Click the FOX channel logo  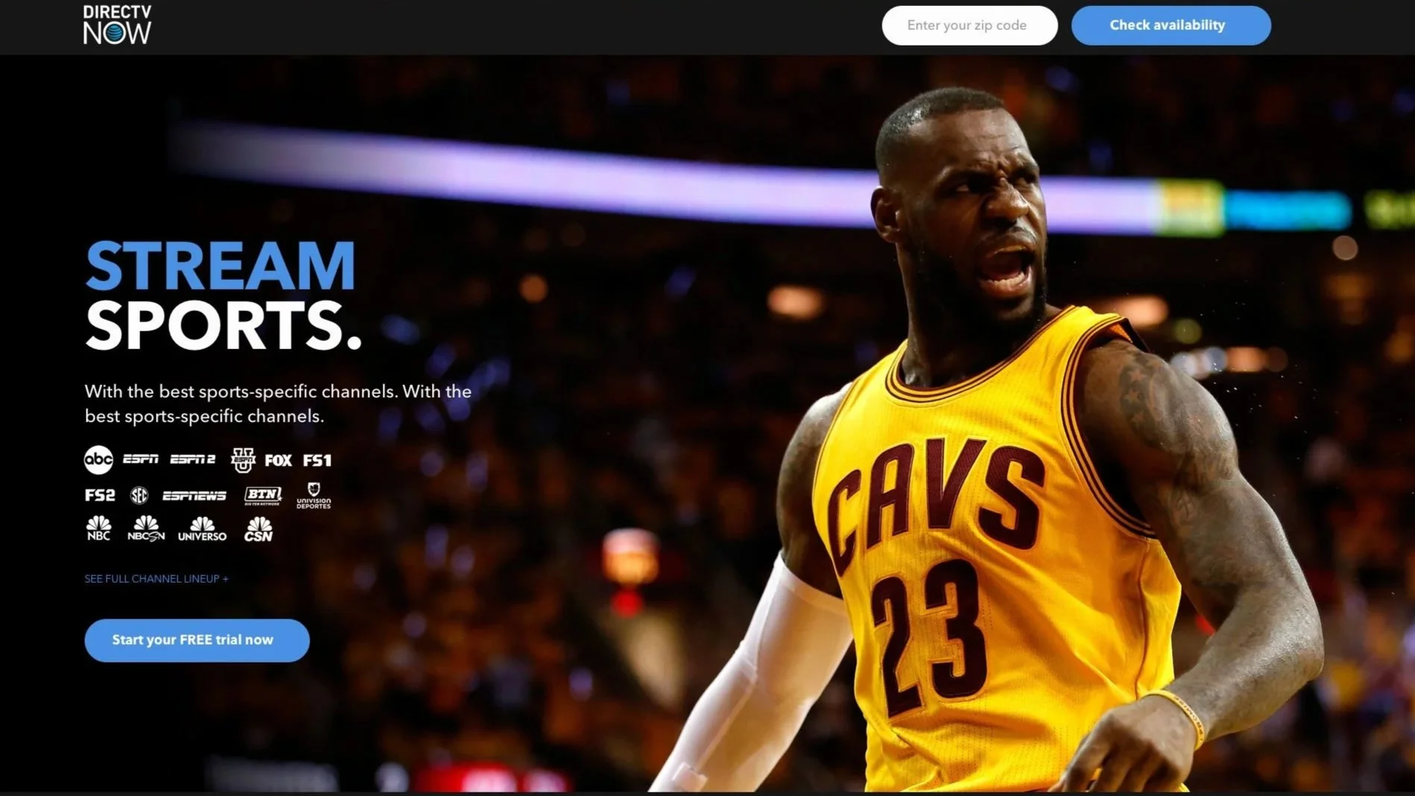point(278,460)
